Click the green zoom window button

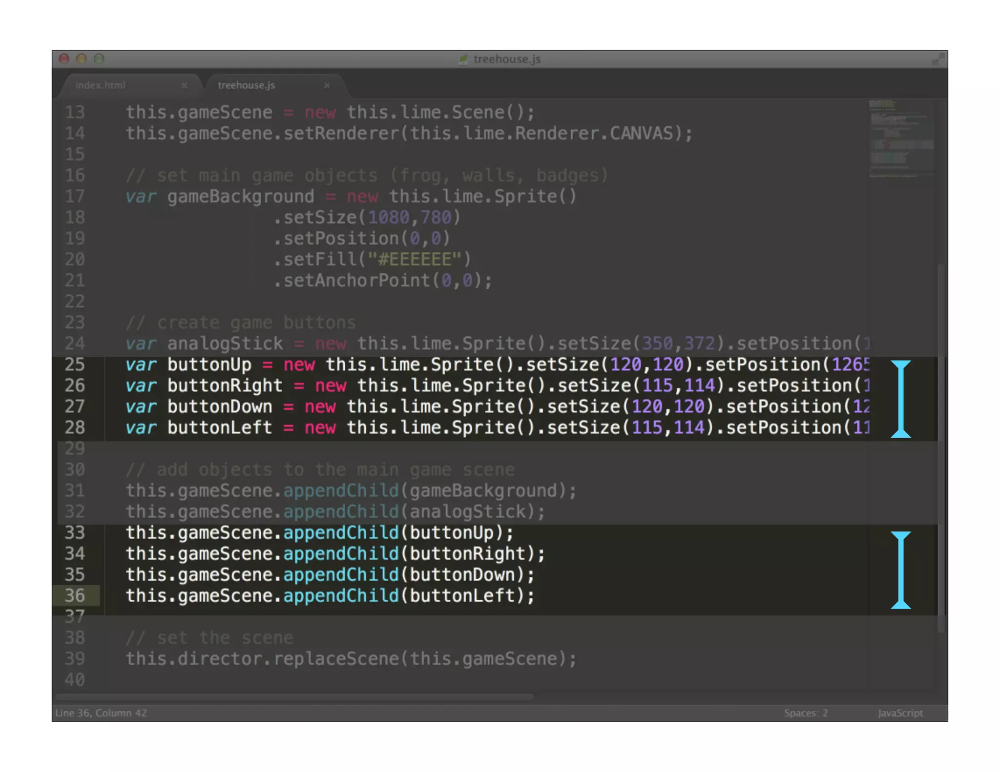(99, 59)
